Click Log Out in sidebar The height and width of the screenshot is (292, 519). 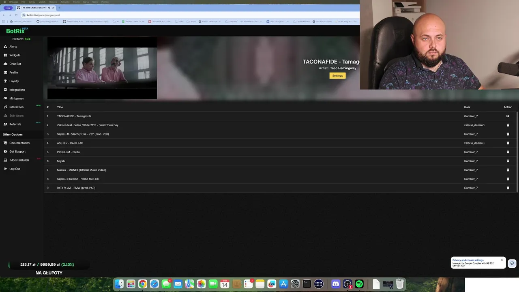pyautogui.click(x=14, y=169)
